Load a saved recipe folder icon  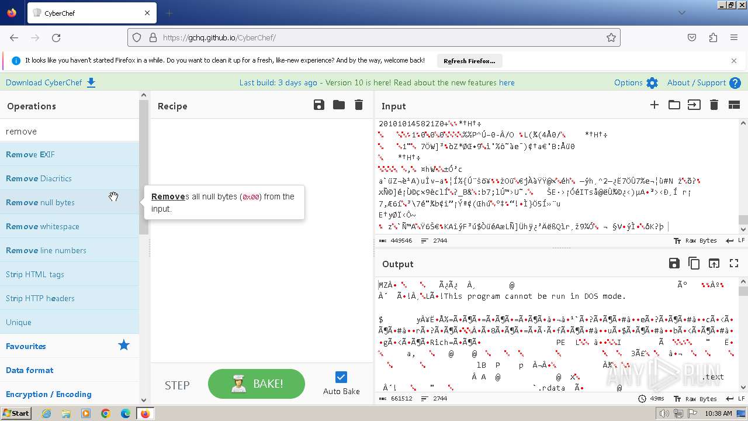339,105
